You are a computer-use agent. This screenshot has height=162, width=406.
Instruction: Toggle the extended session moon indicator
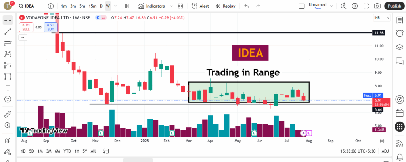point(98,17)
